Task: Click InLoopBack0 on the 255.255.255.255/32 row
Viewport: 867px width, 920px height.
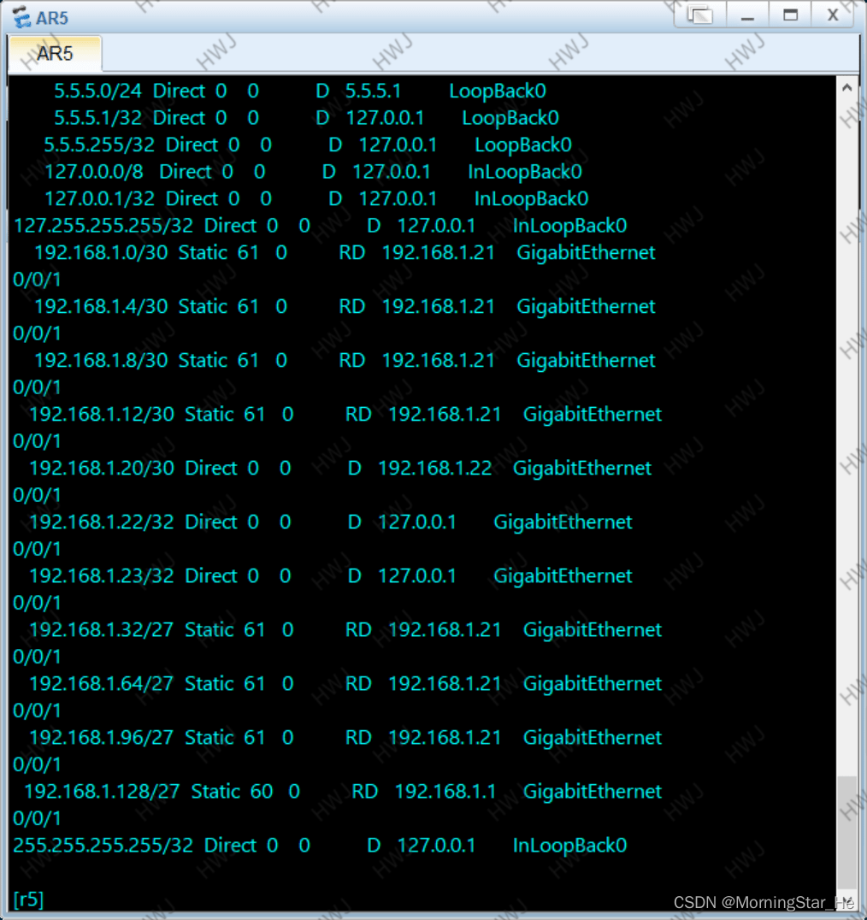Action: [x=570, y=846]
